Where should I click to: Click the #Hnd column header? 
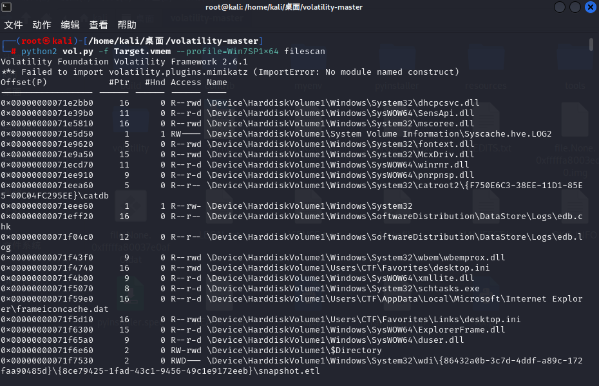click(155, 82)
